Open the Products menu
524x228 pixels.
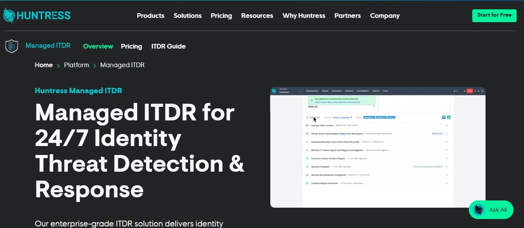(150, 16)
